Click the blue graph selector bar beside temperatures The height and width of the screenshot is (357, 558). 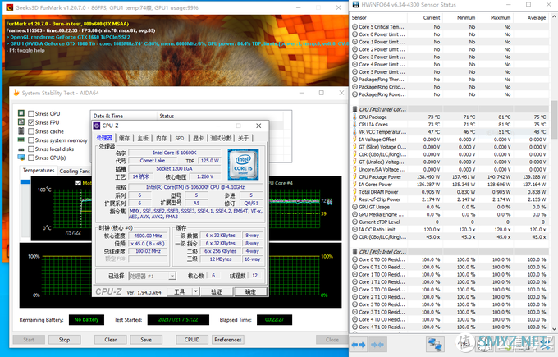(25, 181)
